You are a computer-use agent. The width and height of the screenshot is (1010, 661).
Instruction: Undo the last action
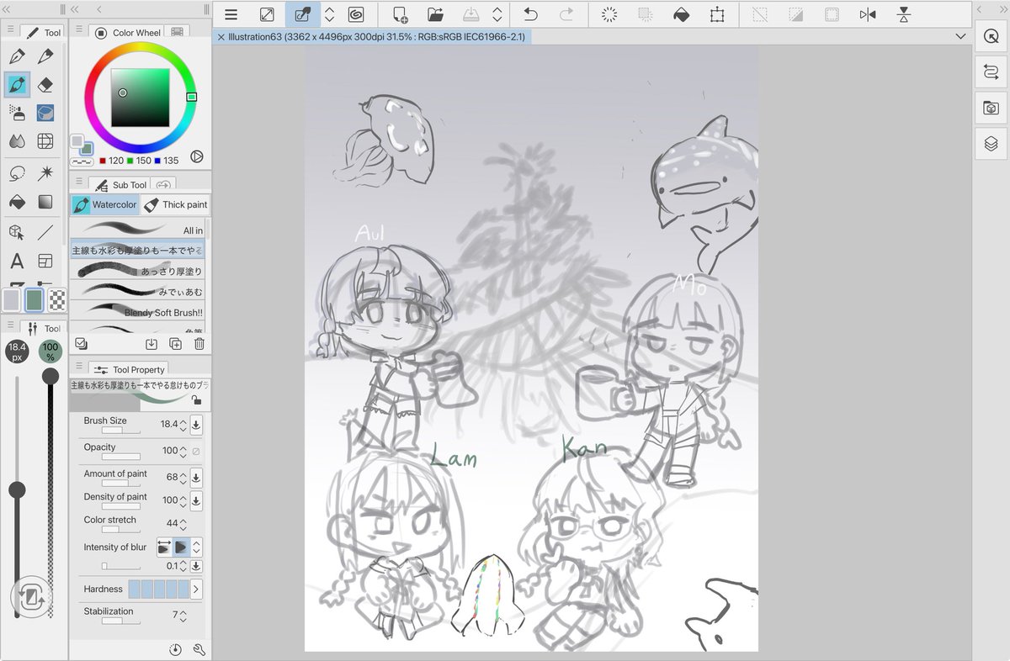(x=531, y=14)
